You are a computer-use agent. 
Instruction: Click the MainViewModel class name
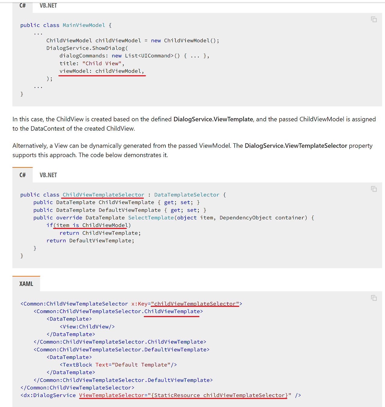[x=84, y=25]
